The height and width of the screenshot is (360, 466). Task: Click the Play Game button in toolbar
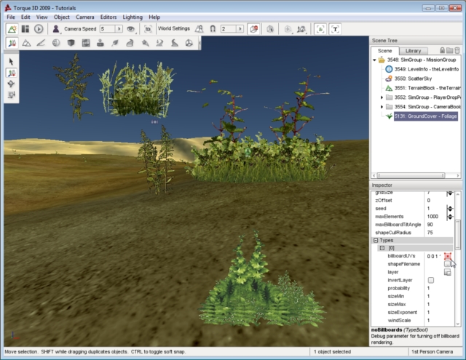39,29
